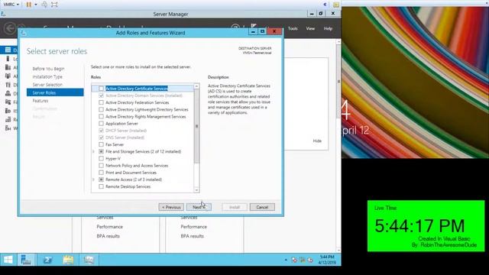Click the roles list scroll down arrow

coord(196,190)
